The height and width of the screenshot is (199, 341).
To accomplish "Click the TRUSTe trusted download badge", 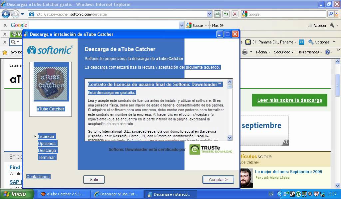I will pyautogui.click(x=211, y=149).
